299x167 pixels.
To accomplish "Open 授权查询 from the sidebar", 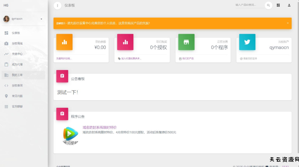I will click(17, 85).
